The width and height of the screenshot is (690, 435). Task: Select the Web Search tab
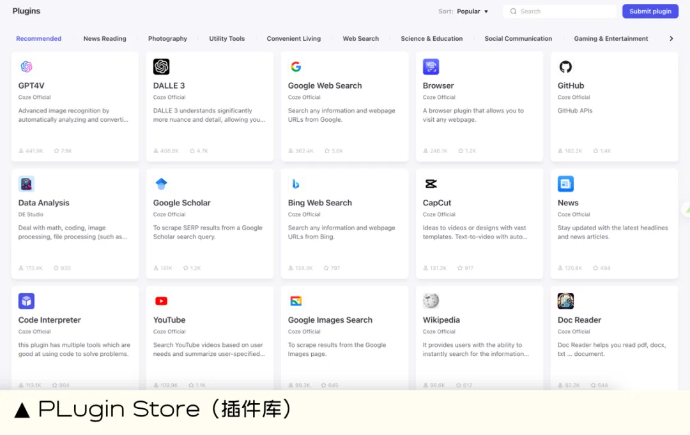tap(361, 39)
